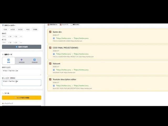The width and height of the screenshot is (168, 126).
Task: Select the 全期間 date chip
Action: (x=35, y=29)
